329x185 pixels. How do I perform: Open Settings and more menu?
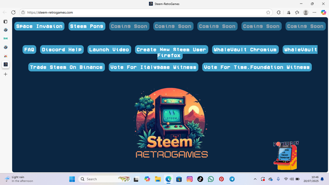click(314, 12)
